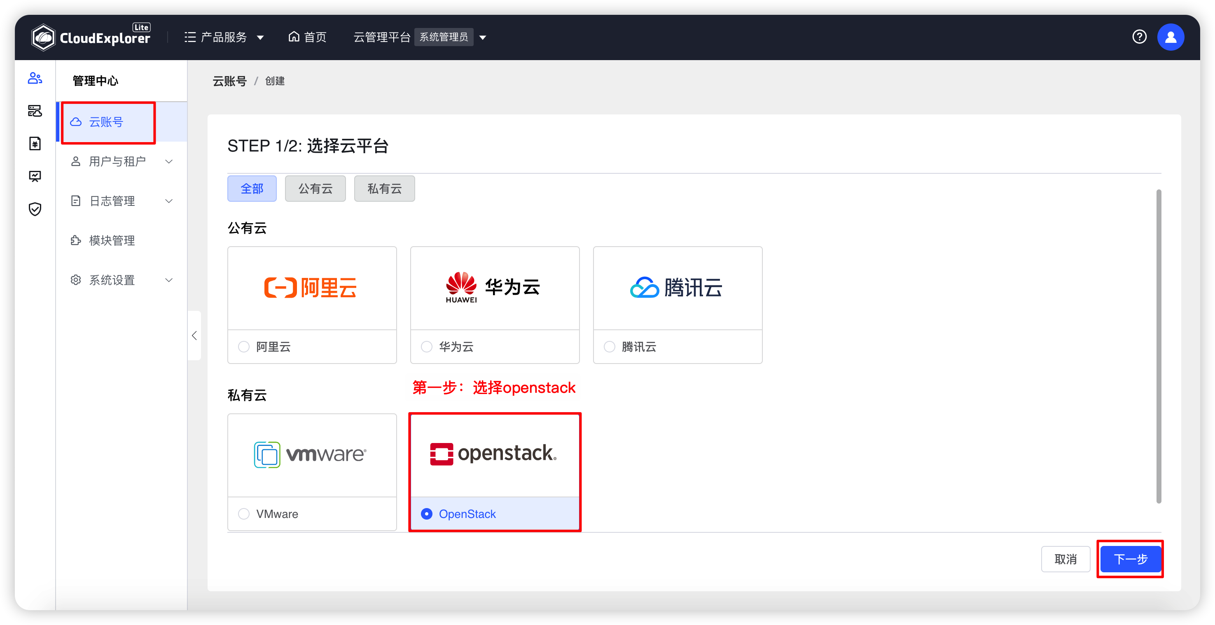Viewport: 1215px width, 625px height.
Task: Switch to the 私有云 filter tab
Action: 384,189
